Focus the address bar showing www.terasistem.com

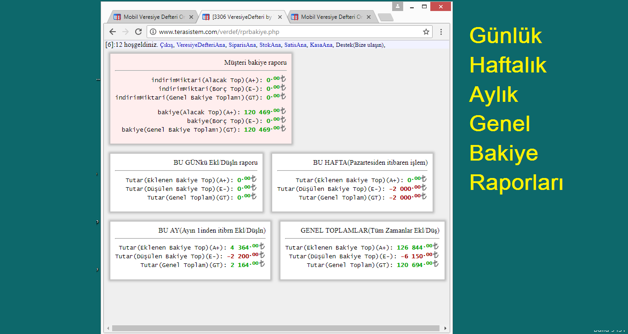[290, 32]
